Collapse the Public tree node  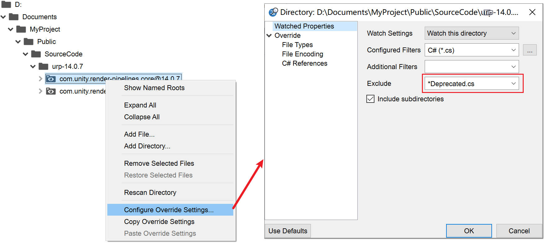(18, 42)
